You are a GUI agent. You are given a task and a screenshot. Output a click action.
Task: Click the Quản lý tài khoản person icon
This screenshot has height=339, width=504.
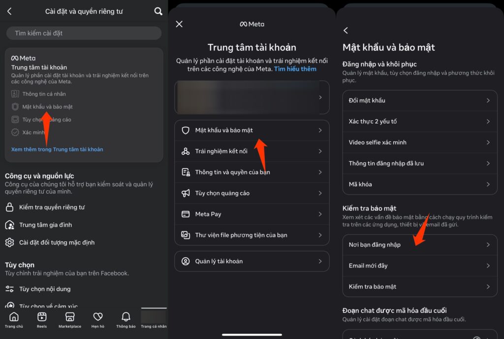[186, 261]
